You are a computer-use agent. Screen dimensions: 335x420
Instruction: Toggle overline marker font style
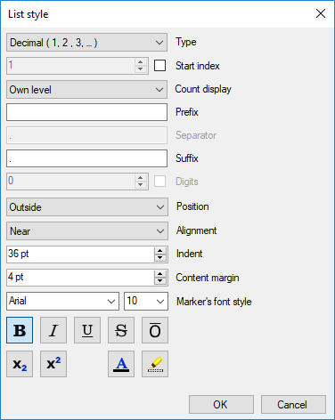click(x=155, y=330)
